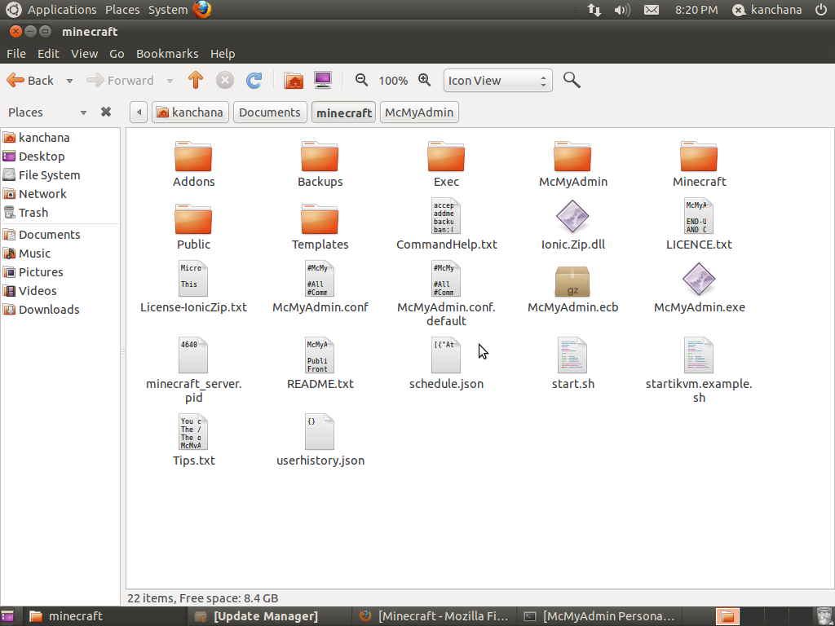Open the Go menu
Screen dimensions: 835x626
pyautogui.click(x=117, y=54)
